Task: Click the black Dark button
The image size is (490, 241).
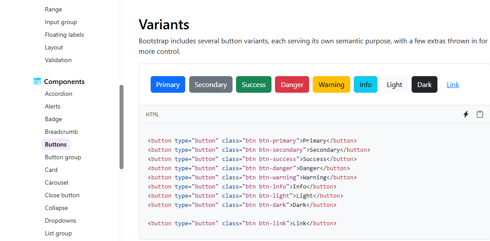Action: [424, 84]
